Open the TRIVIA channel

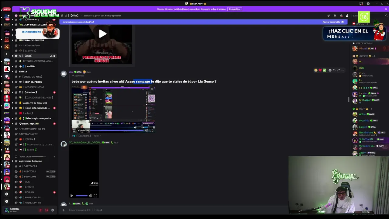36,71
